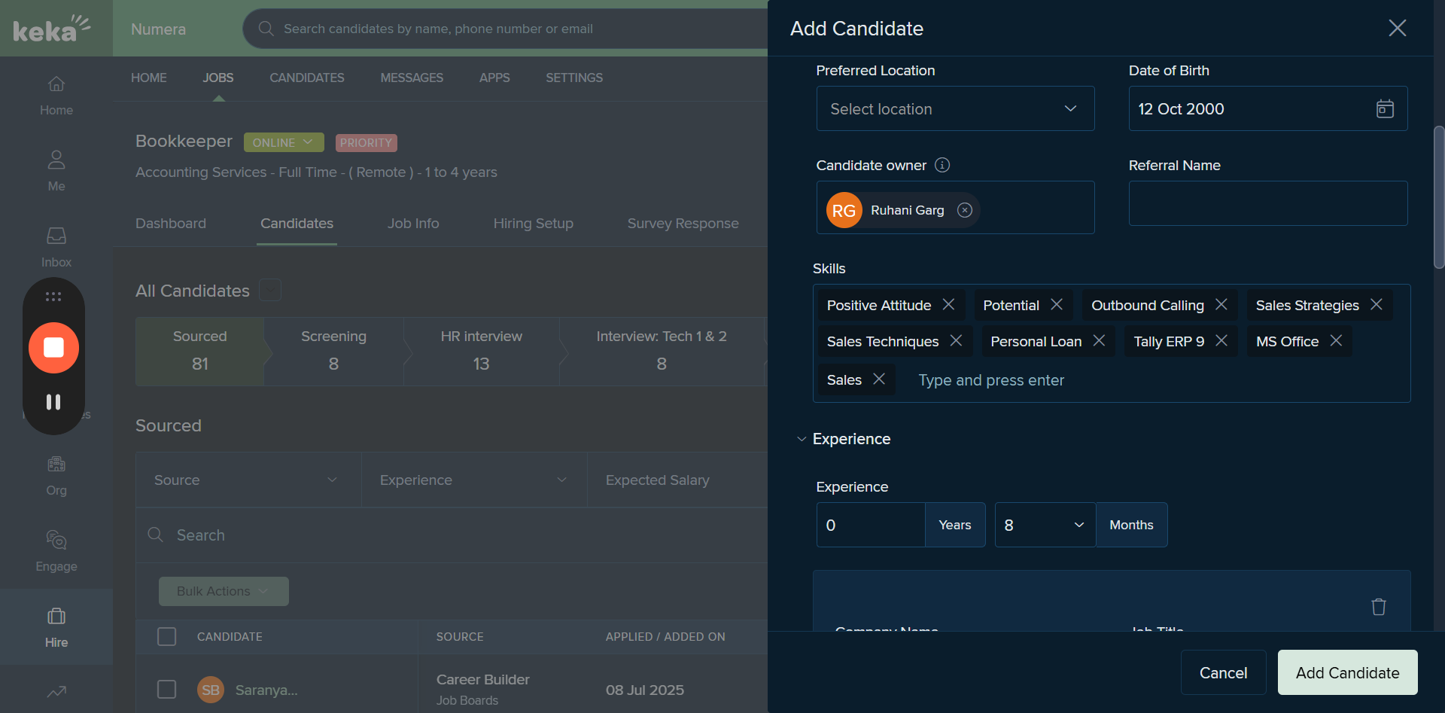Screen dimensions: 1445x713
Task: Remove the Potential skill tag
Action: click(x=1057, y=304)
